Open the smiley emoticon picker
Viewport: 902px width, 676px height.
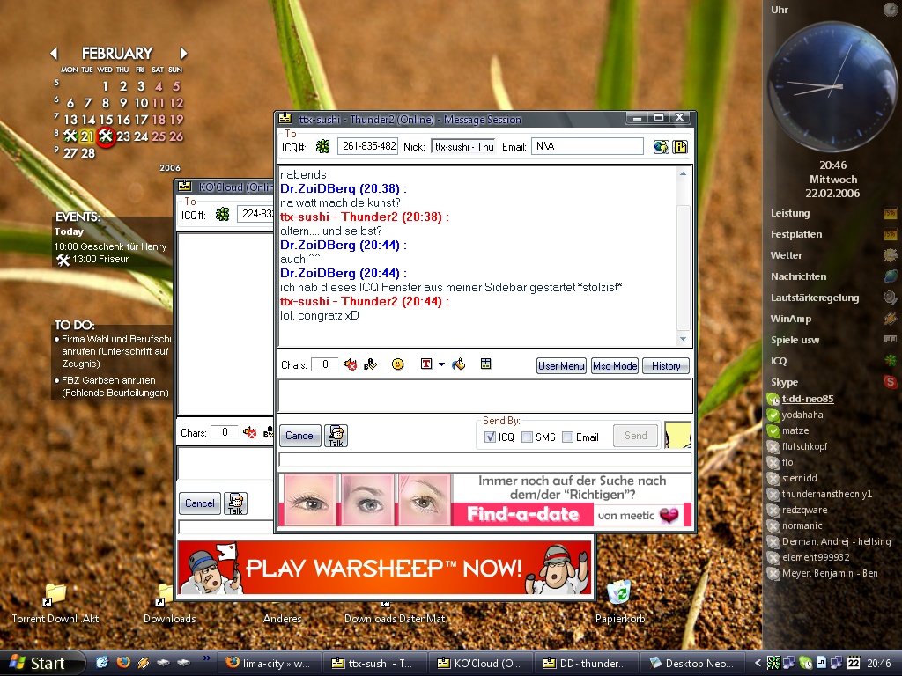(x=398, y=364)
